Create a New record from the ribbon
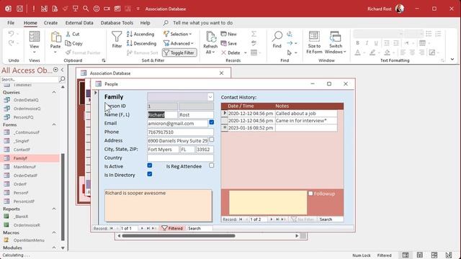 (x=229, y=34)
